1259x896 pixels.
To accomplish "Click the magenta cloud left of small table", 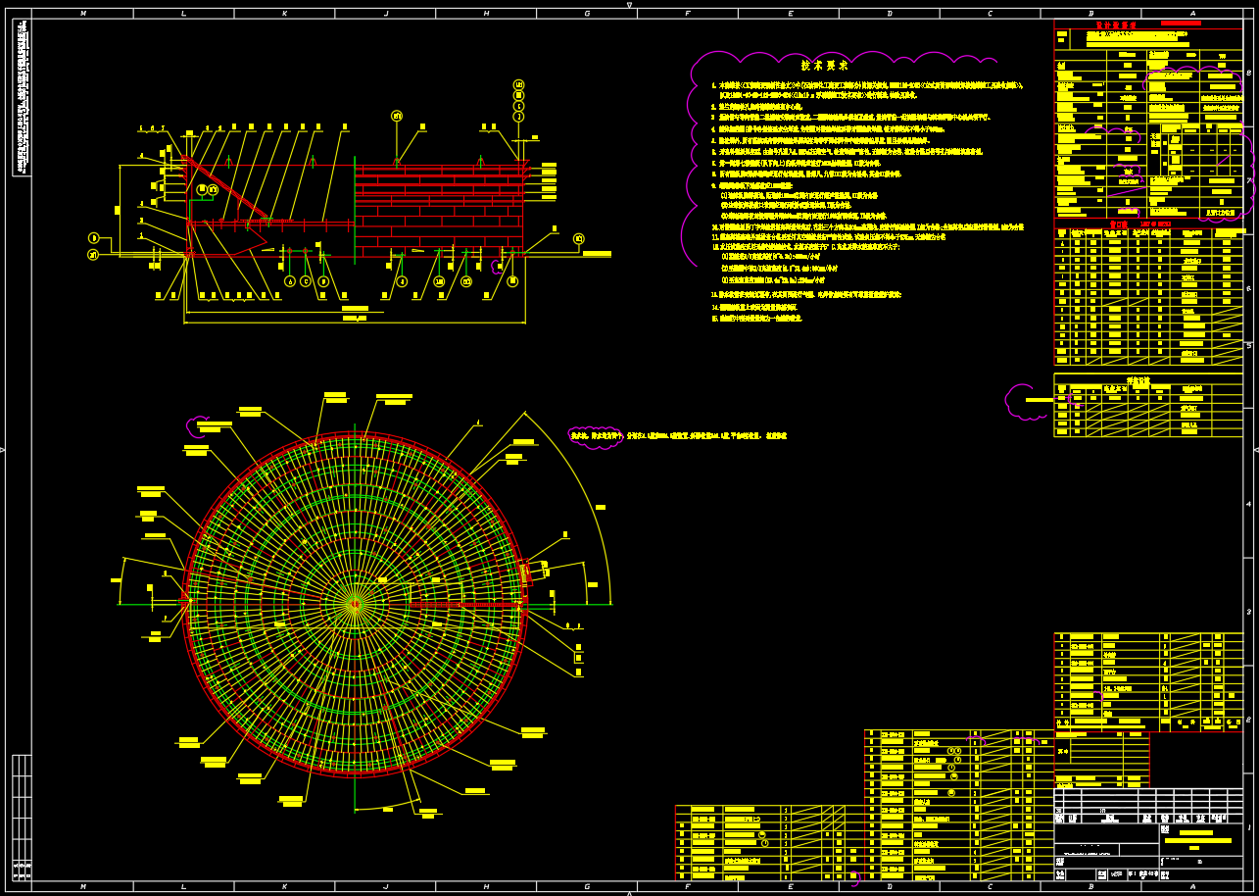I will point(1022,401).
